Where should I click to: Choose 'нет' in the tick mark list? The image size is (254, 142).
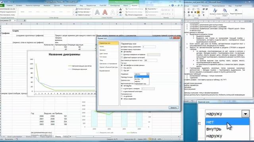coord(142,77)
